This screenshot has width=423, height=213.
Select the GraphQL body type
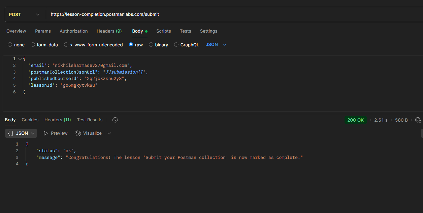click(186, 45)
